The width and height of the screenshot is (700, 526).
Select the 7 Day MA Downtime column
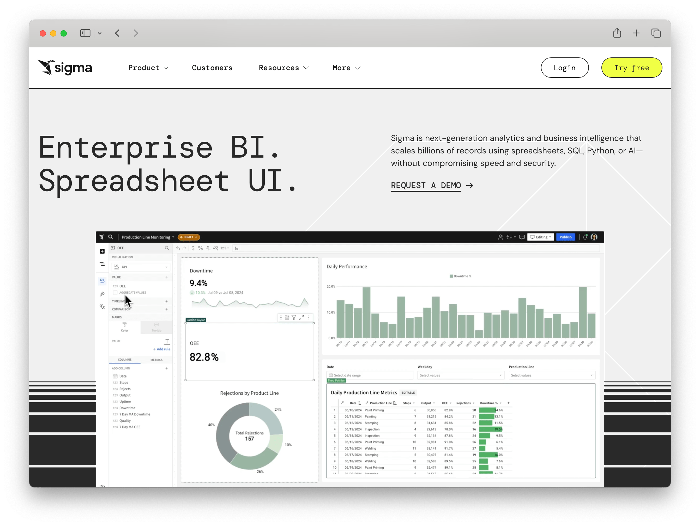click(x=135, y=415)
